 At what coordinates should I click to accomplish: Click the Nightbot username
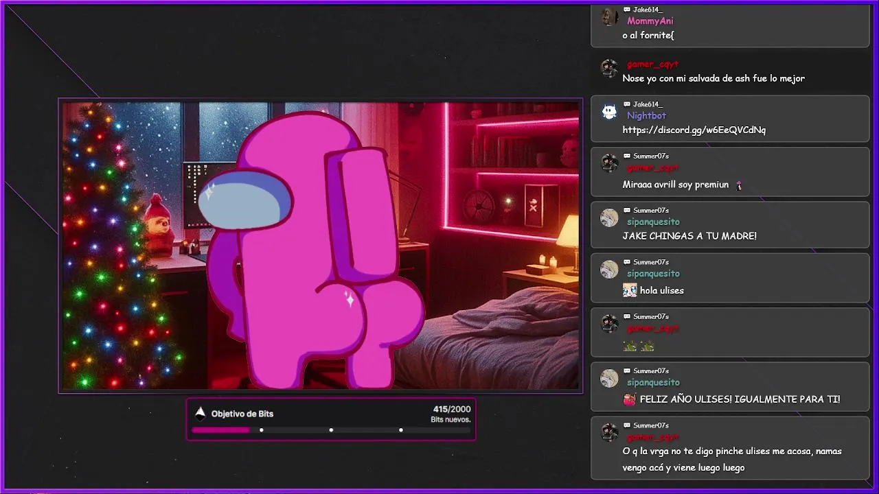pos(646,115)
